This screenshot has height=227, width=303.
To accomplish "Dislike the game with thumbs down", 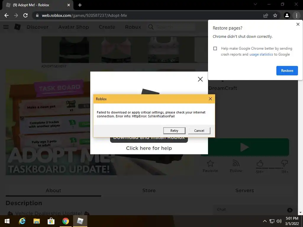I will tap(284, 163).
